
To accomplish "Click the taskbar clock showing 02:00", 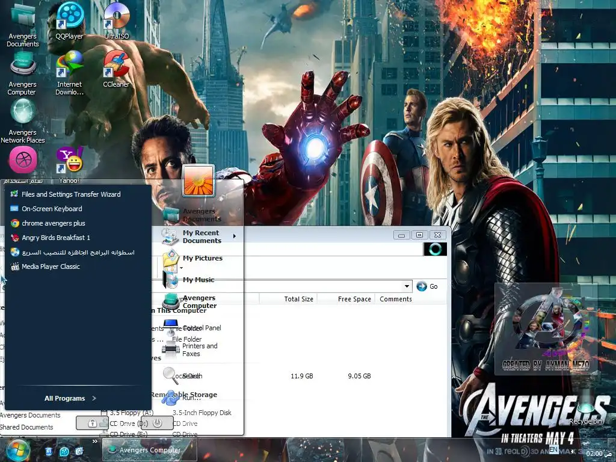I will point(594,454).
